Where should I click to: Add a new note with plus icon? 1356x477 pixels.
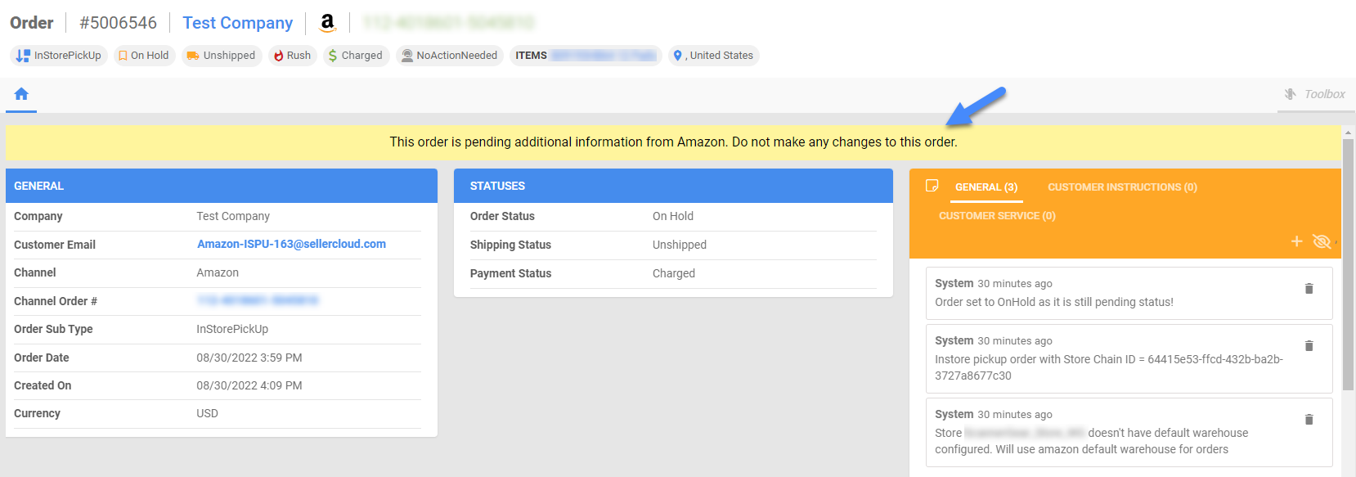(1296, 241)
